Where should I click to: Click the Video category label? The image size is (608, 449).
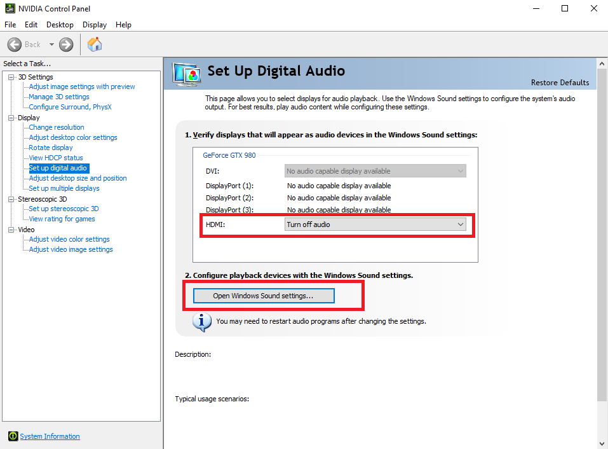pyautogui.click(x=26, y=230)
